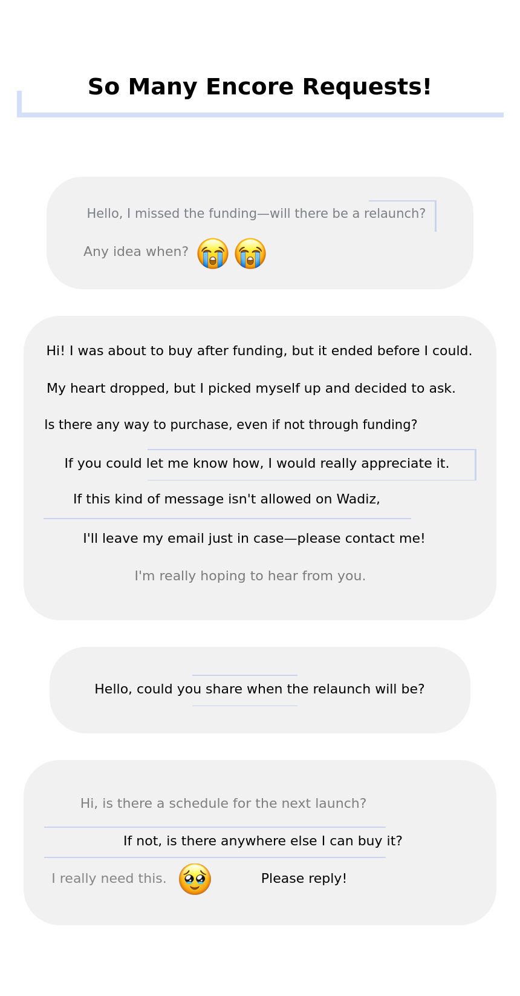The width and height of the screenshot is (520, 996).
Task: Click the "share when the relaunch will be?" message
Action: pos(259,689)
